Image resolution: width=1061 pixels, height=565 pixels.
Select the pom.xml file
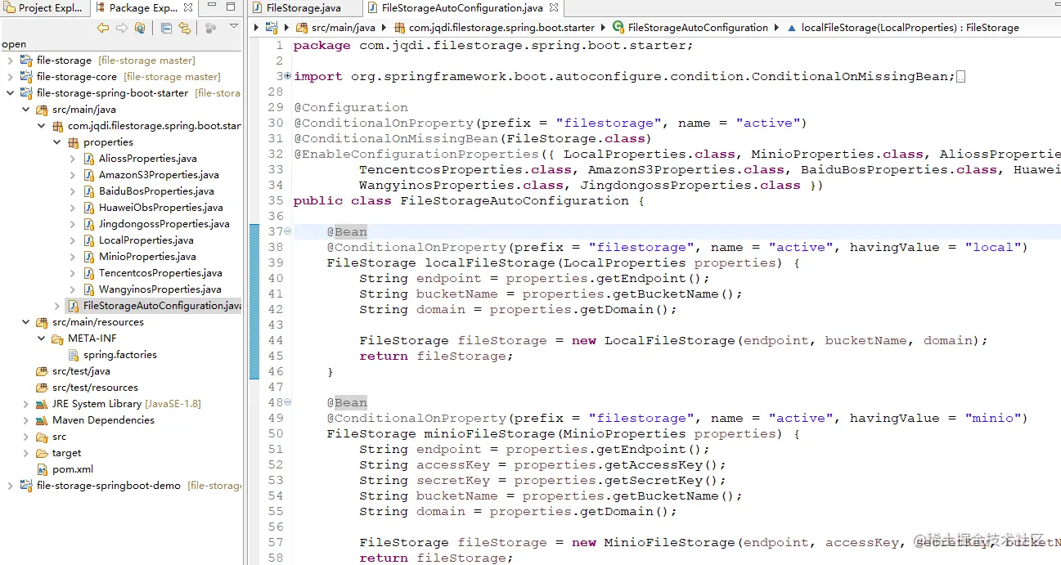click(65, 469)
